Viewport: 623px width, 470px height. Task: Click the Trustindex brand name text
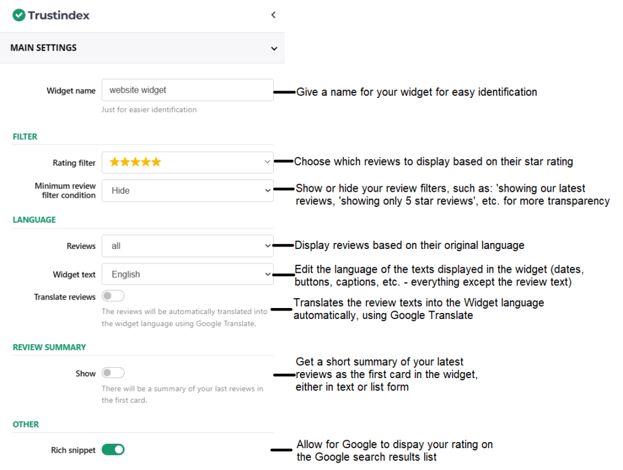(58, 15)
